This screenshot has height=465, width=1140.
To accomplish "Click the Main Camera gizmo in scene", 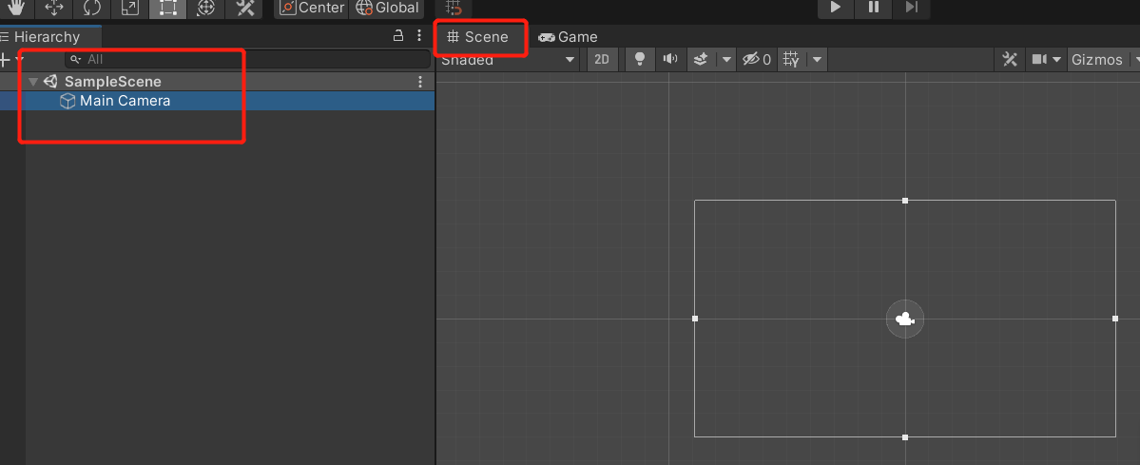I will (905, 319).
